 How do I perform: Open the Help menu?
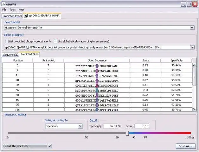pos(21,9)
